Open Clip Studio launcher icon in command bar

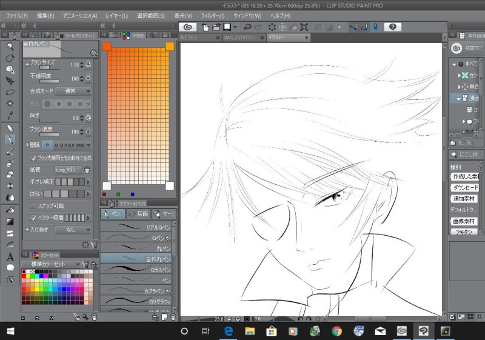pos(188,27)
